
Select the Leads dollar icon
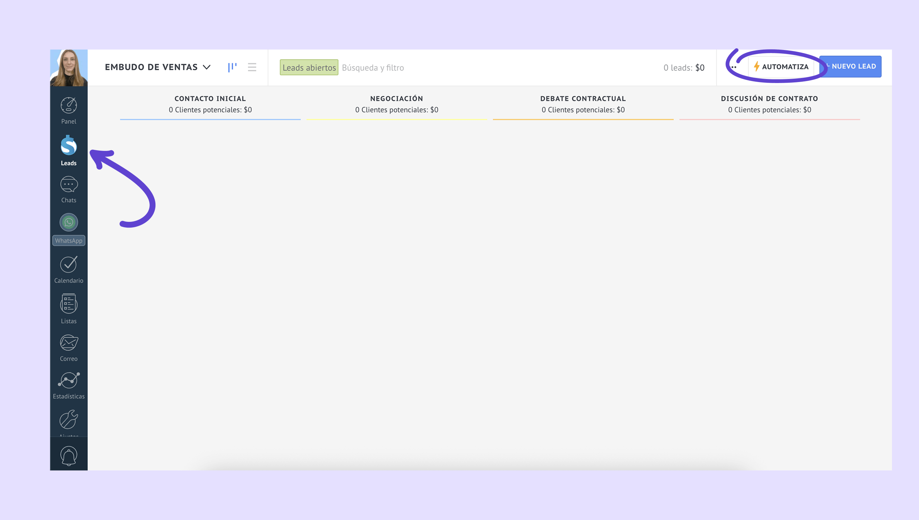(69, 146)
